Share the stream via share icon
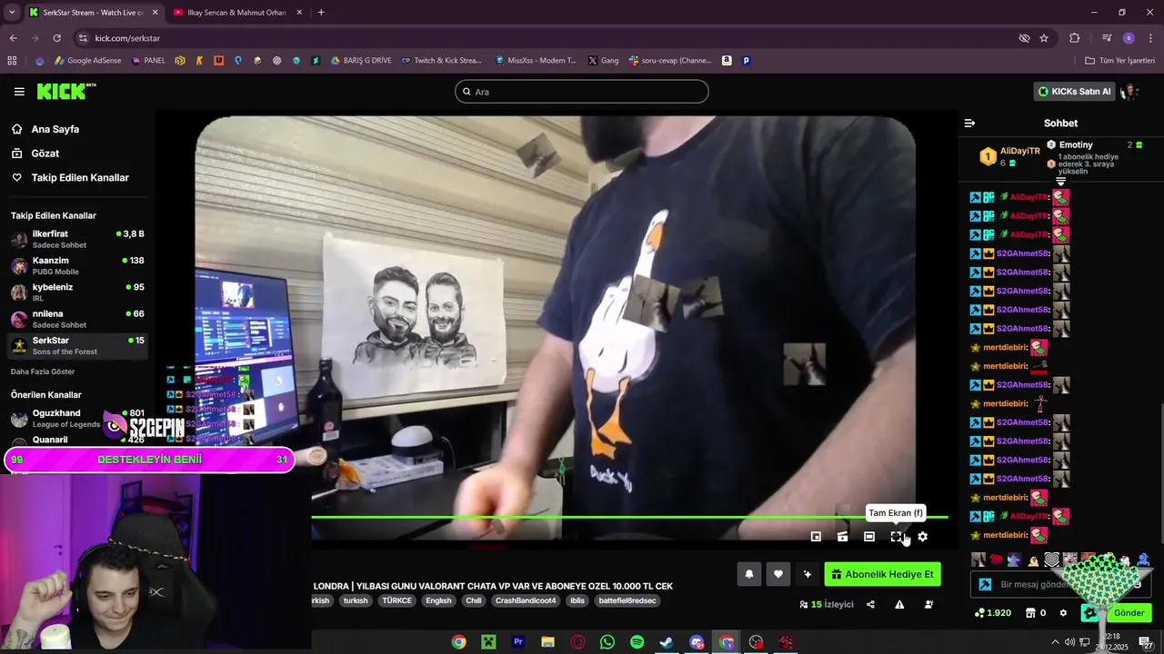The image size is (1164, 654). pyautogui.click(x=870, y=604)
